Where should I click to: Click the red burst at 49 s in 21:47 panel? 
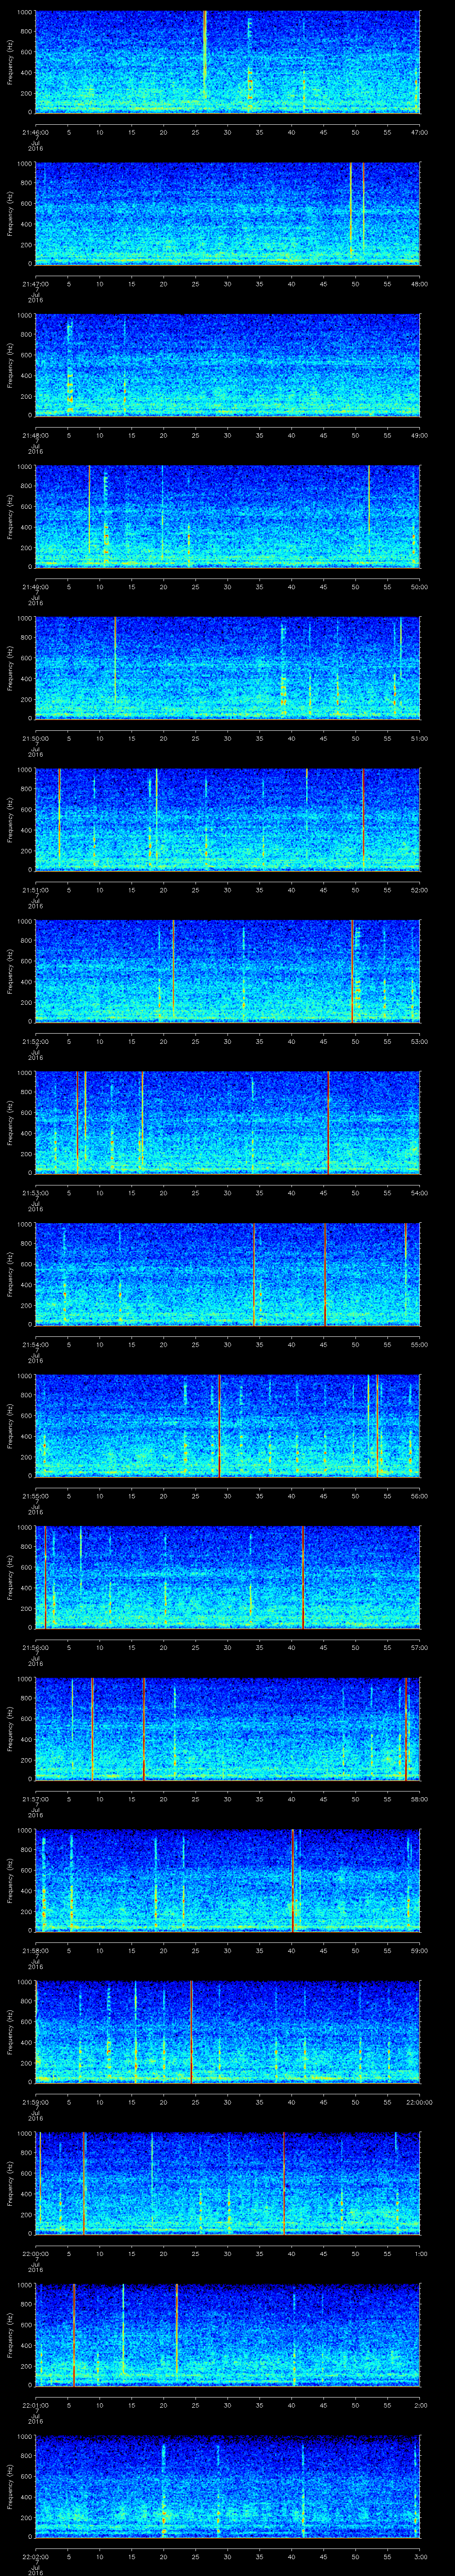(351, 210)
